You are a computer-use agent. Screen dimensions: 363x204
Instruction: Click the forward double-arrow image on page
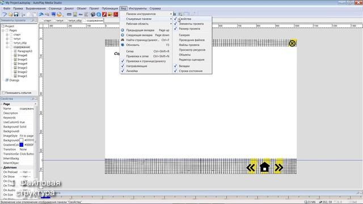pyautogui.click(x=278, y=168)
